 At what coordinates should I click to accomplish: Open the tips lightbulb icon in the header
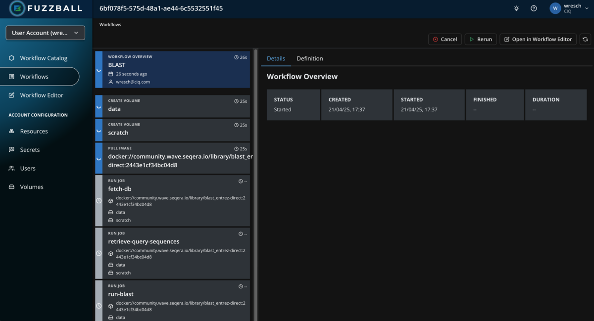point(516,8)
